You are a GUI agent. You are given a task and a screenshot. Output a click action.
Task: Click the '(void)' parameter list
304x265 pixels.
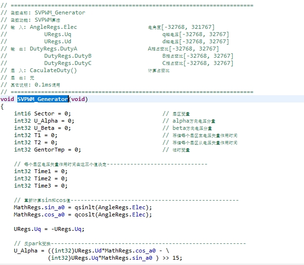pyautogui.click(x=79, y=99)
